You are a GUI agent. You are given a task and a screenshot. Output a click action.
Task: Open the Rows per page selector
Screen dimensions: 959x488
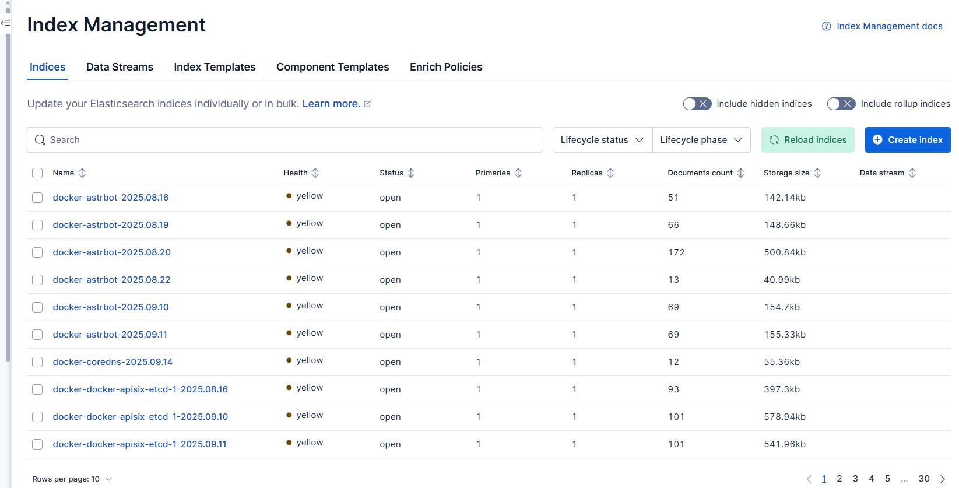coord(72,479)
